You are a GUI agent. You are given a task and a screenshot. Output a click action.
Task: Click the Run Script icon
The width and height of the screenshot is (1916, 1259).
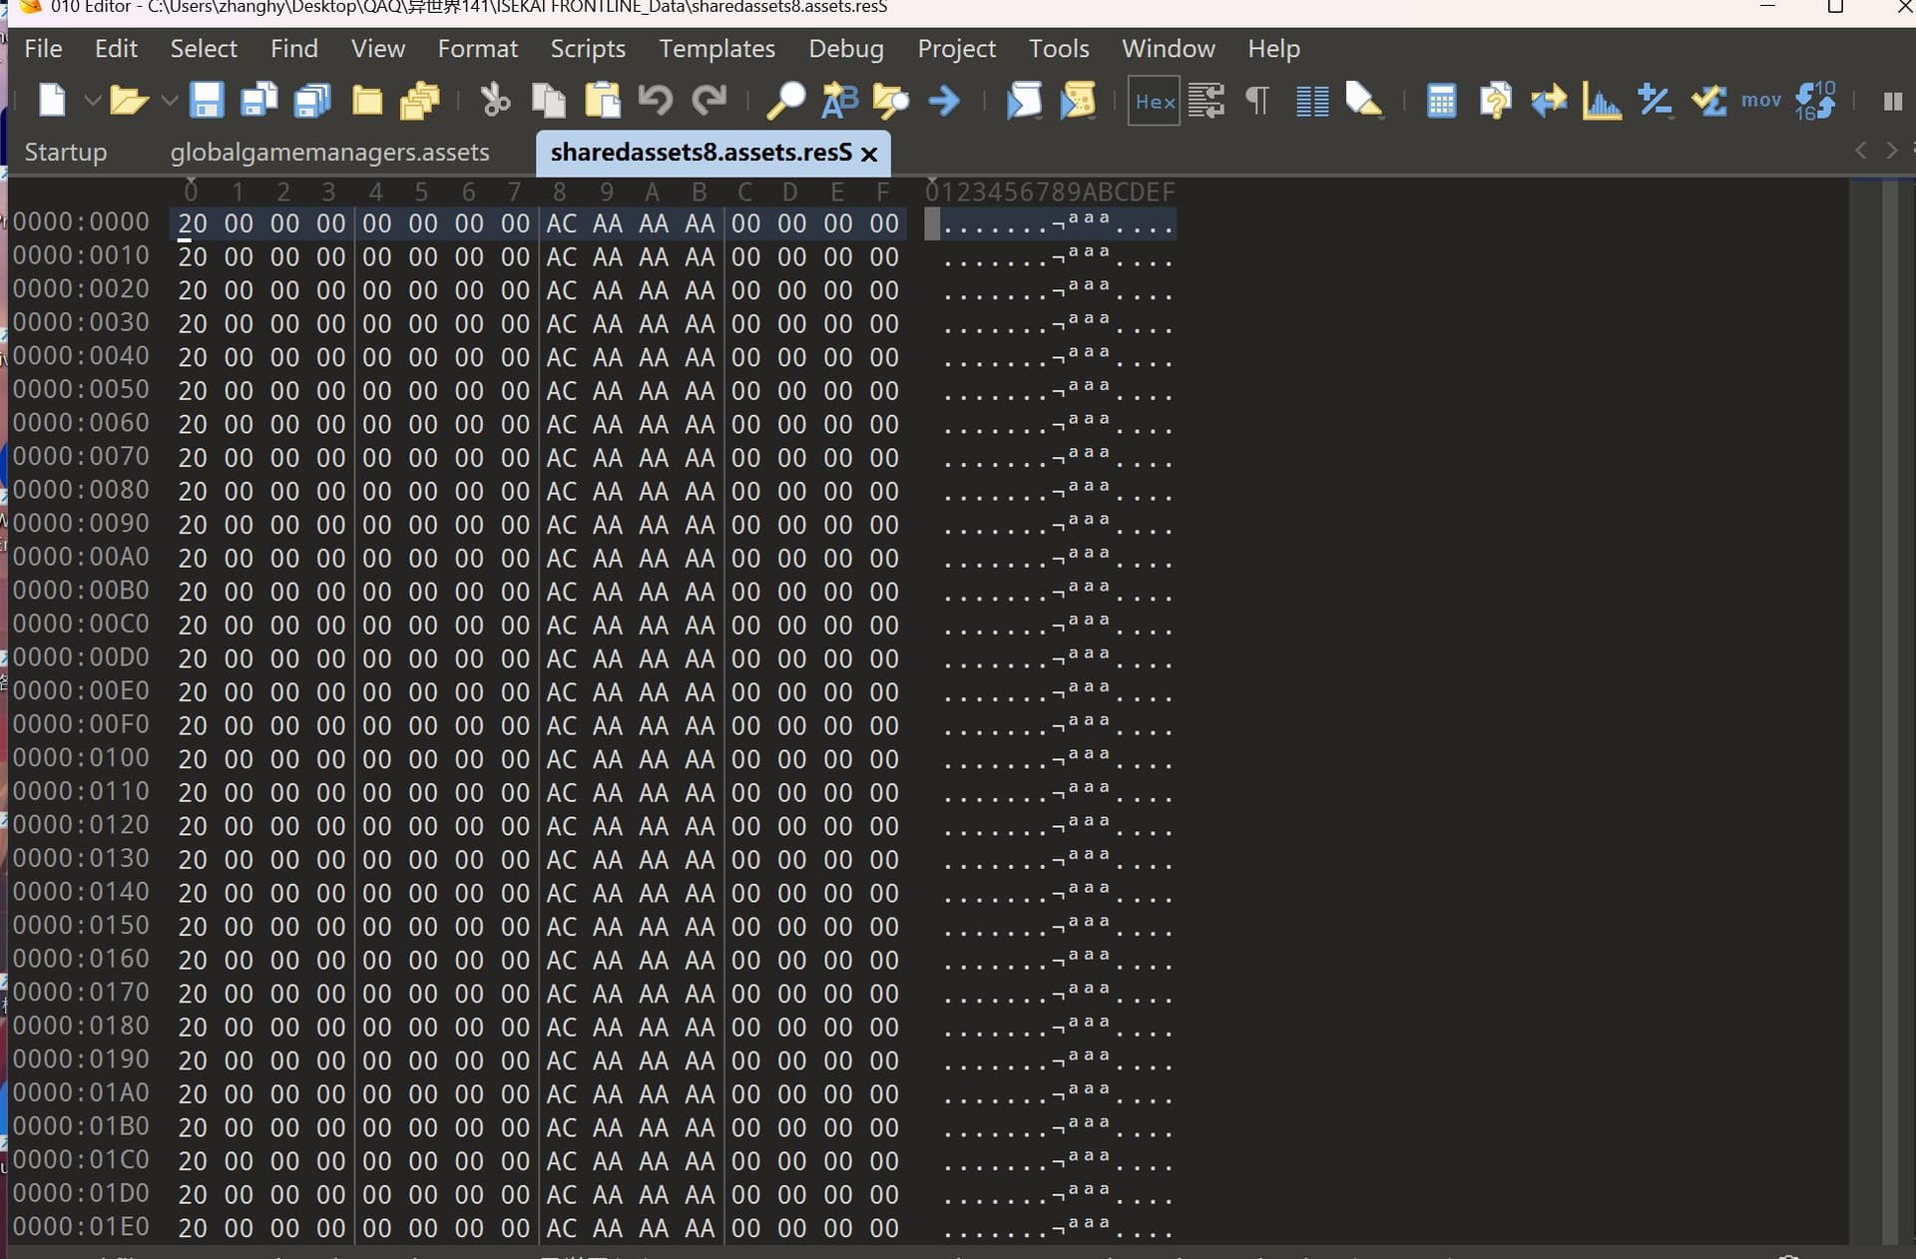point(1024,101)
